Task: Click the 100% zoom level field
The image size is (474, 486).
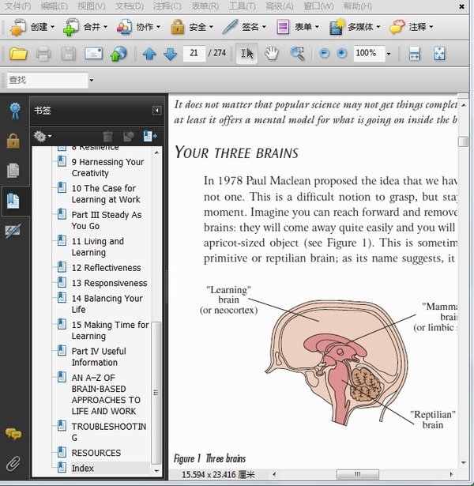Action: 369,53
